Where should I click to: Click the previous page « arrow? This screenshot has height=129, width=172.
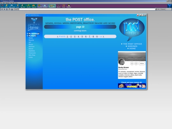(x=58, y=37)
